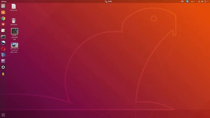Open the purple screenshot-like dock icon
210x118 pixels.
click(3, 61)
